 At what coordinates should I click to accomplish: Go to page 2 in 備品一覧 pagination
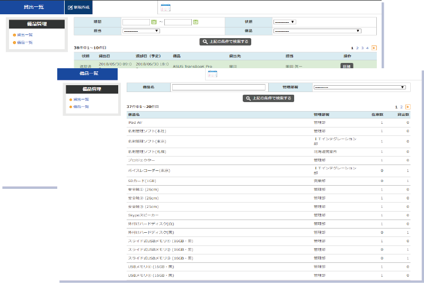(401, 107)
